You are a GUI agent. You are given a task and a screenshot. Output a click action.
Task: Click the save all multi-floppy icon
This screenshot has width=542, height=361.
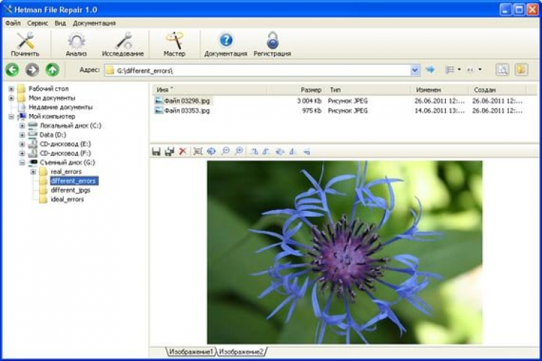click(169, 152)
